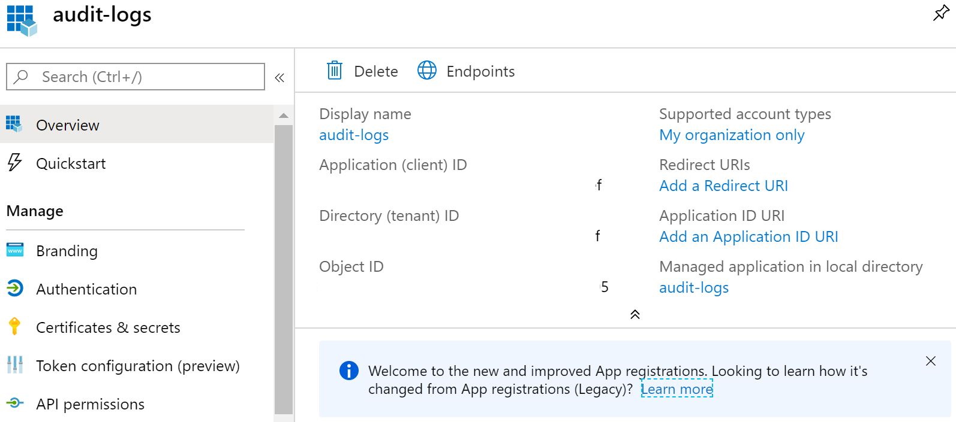956x422 pixels.
Task: Open Endpoints via the globe icon
Action: pos(427,71)
